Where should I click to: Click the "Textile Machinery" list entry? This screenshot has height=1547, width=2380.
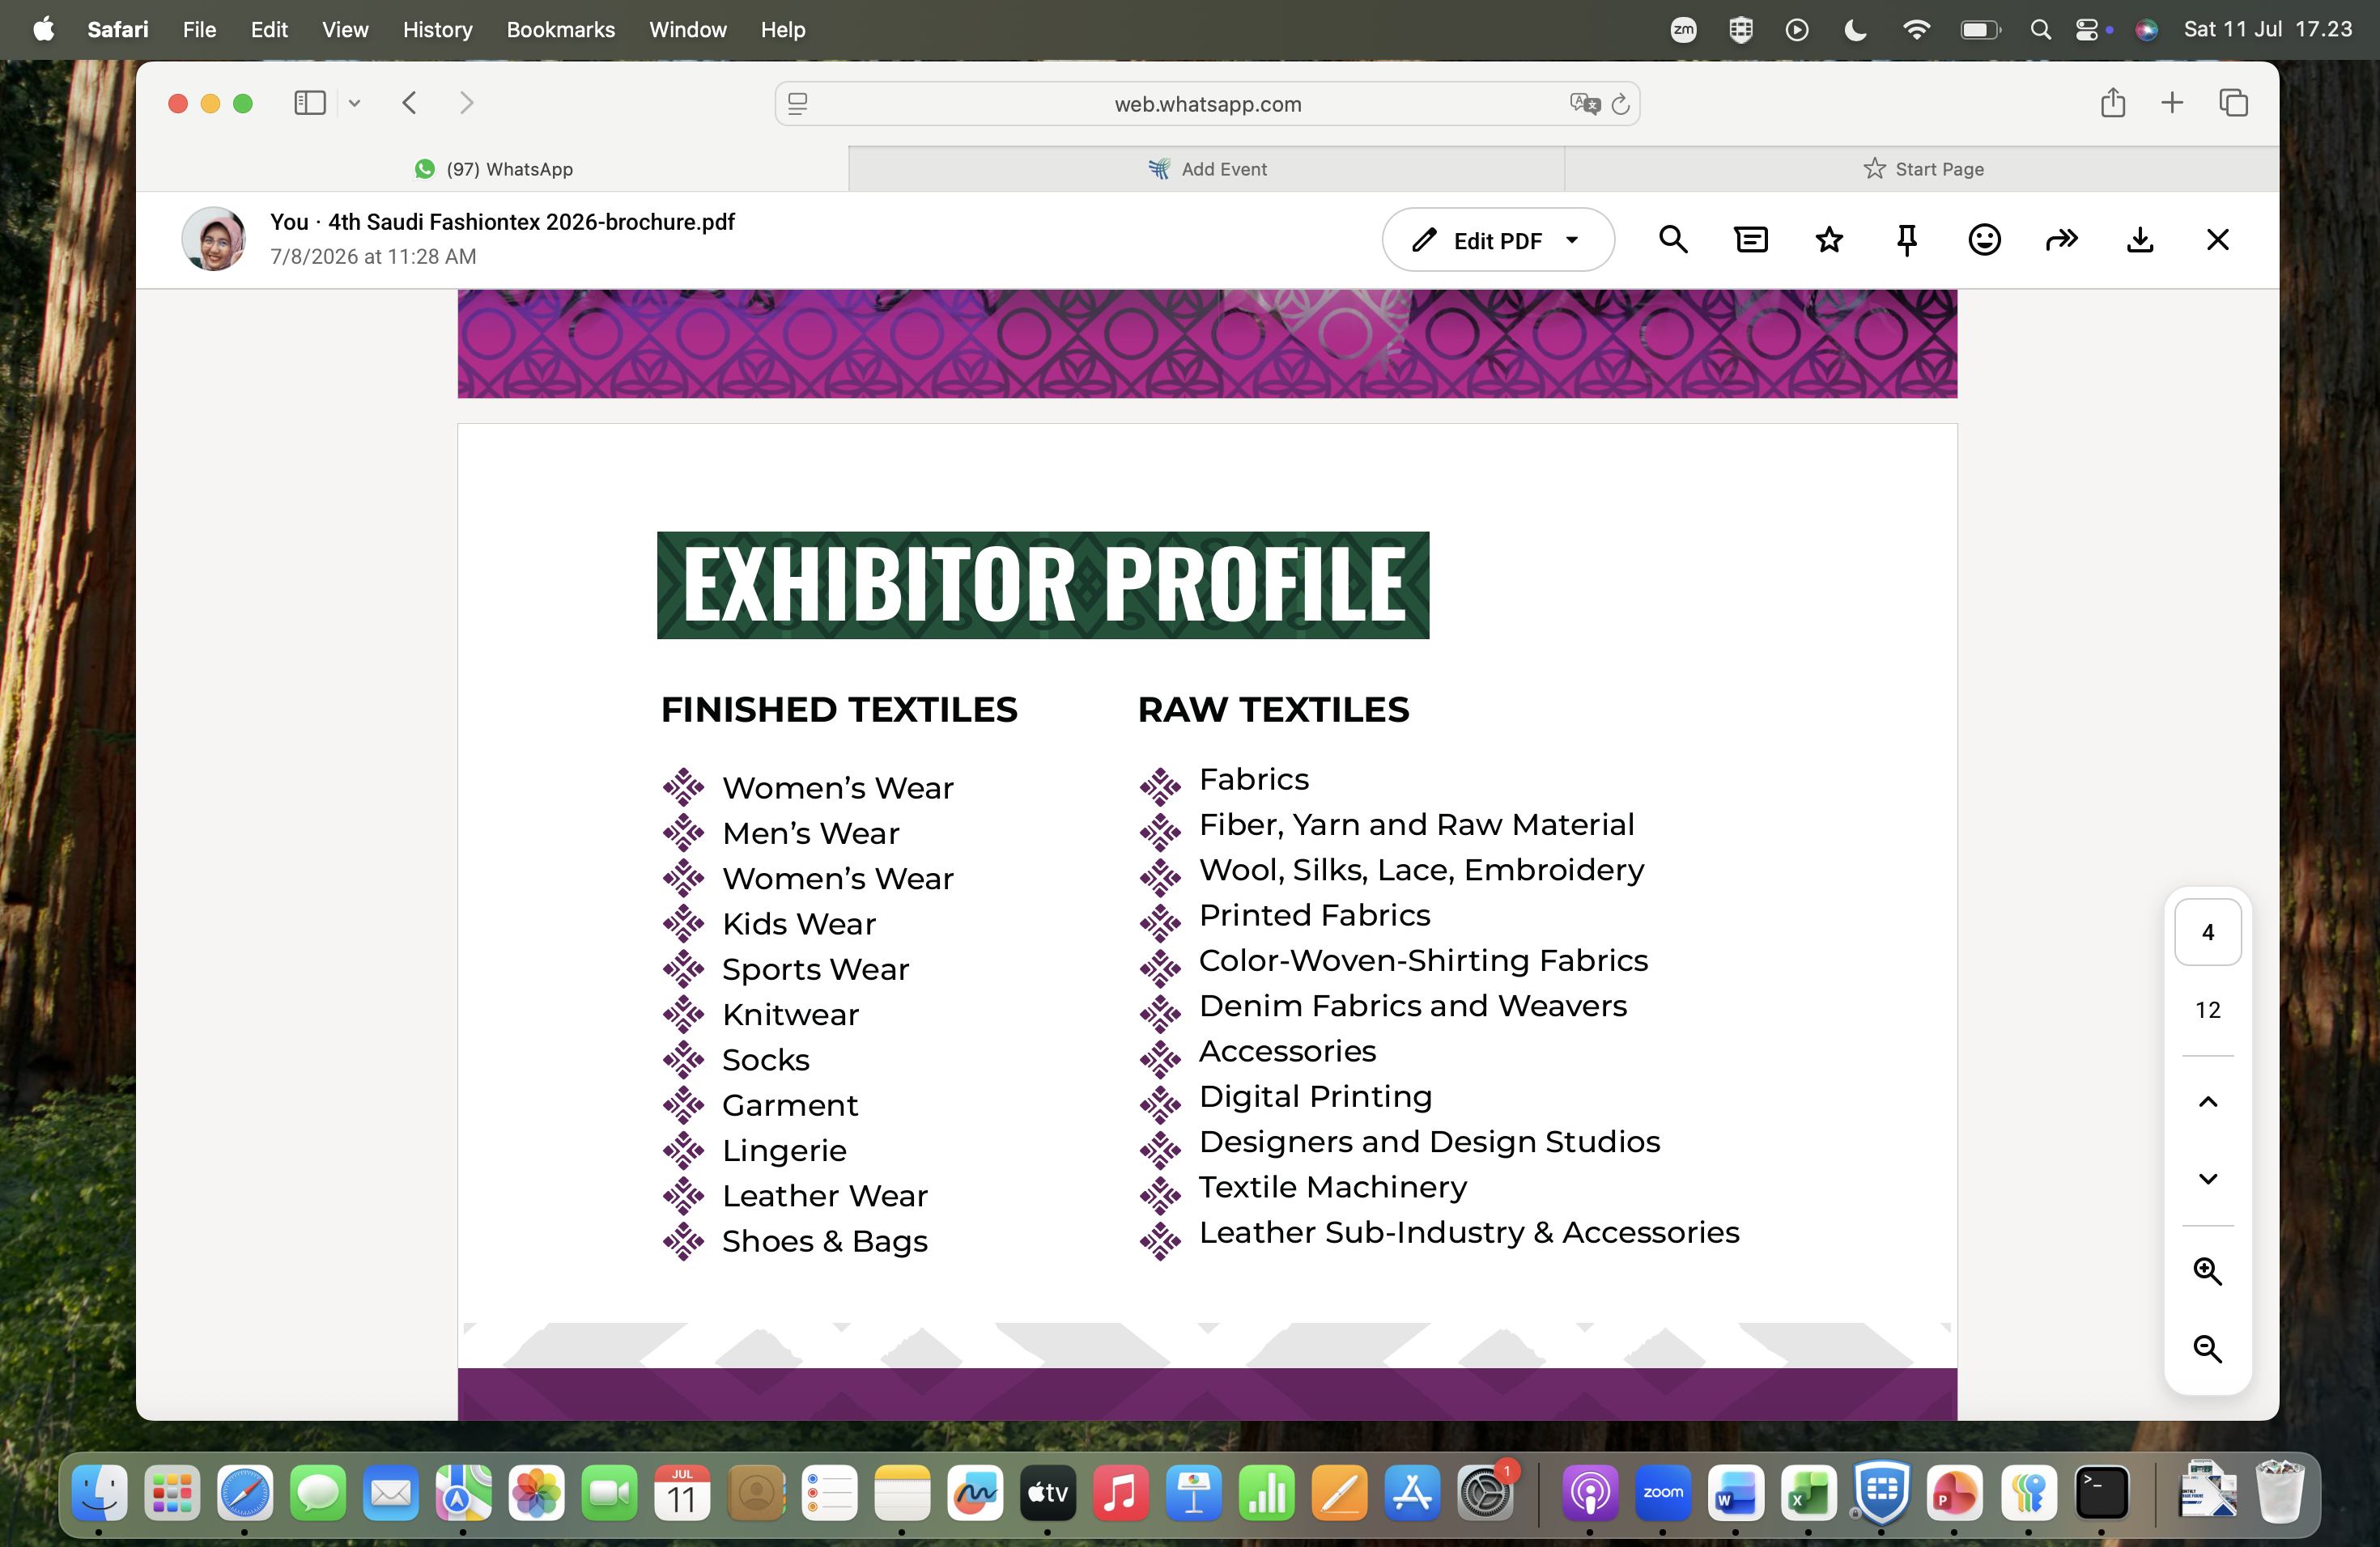click(x=1333, y=1187)
